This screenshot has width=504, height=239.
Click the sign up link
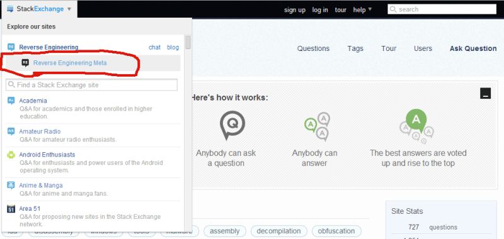(295, 10)
